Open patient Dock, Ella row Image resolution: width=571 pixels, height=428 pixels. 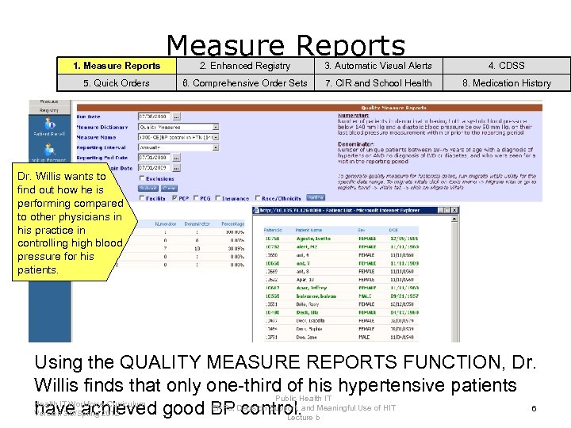click(341, 312)
